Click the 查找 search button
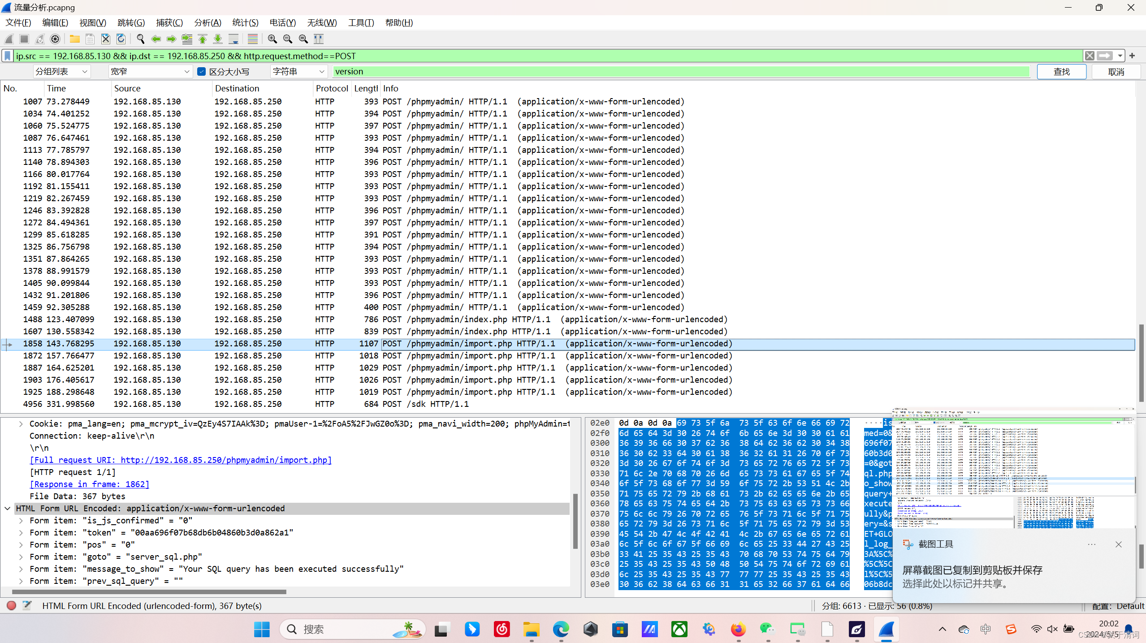The height and width of the screenshot is (643, 1146). [1061, 72]
